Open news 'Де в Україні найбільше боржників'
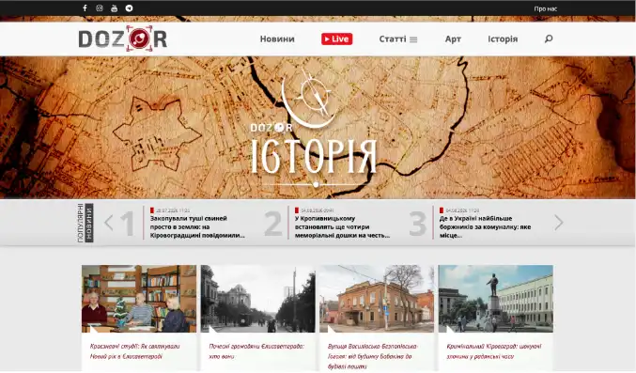The height and width of the screenshot is (373, 636). (x=485, y=226)
